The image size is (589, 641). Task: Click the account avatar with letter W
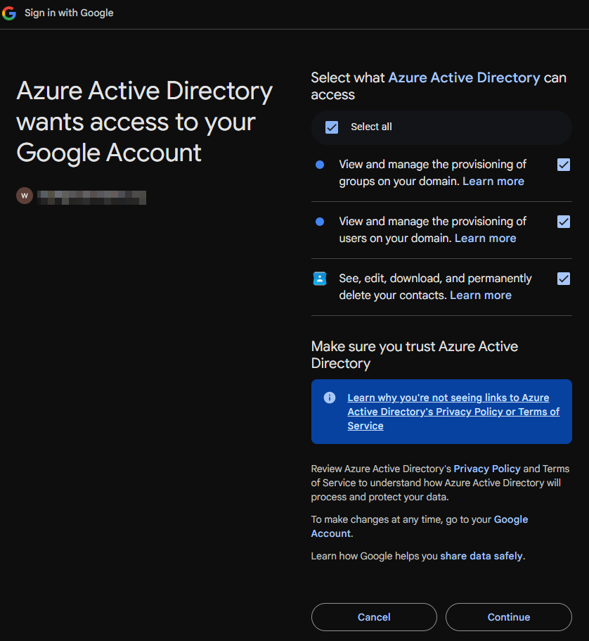pyautogui.click(x=25, y=196)
